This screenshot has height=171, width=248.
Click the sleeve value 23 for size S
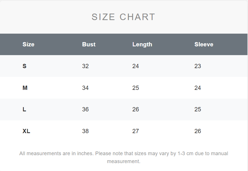pyautogui.click(x=198, y=66)
